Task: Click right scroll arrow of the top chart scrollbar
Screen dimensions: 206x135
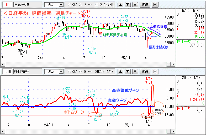Action: [x=173, y=64]
